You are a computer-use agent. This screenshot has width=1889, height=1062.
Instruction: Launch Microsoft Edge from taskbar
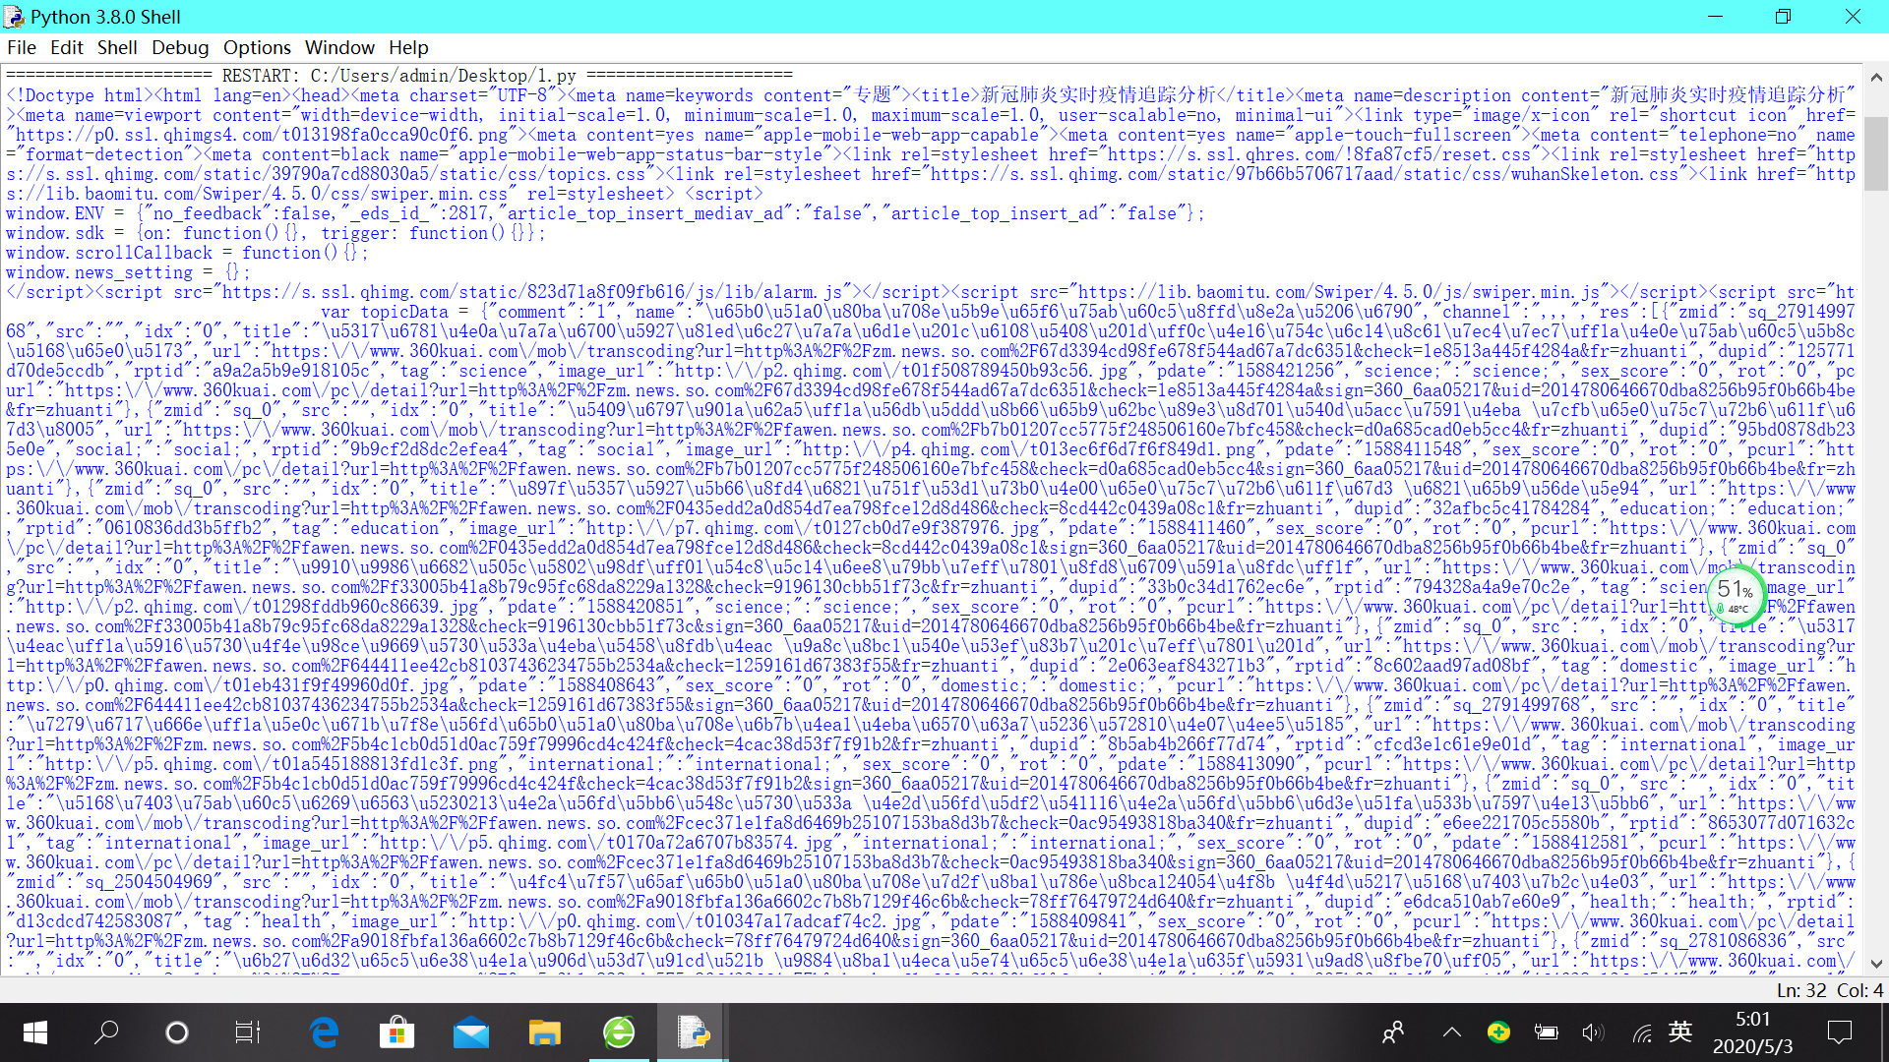point(324,1032)
